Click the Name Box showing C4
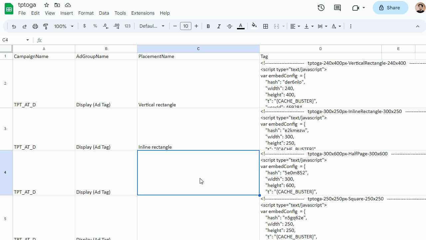Viewport: 426px width, 240px height. click(x=13, y=40)
